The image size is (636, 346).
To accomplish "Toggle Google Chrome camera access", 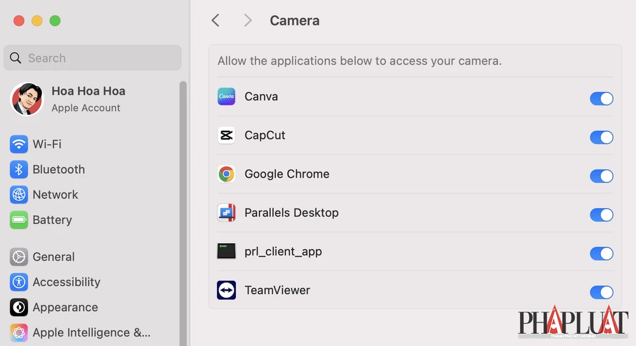I will [601, 176].
